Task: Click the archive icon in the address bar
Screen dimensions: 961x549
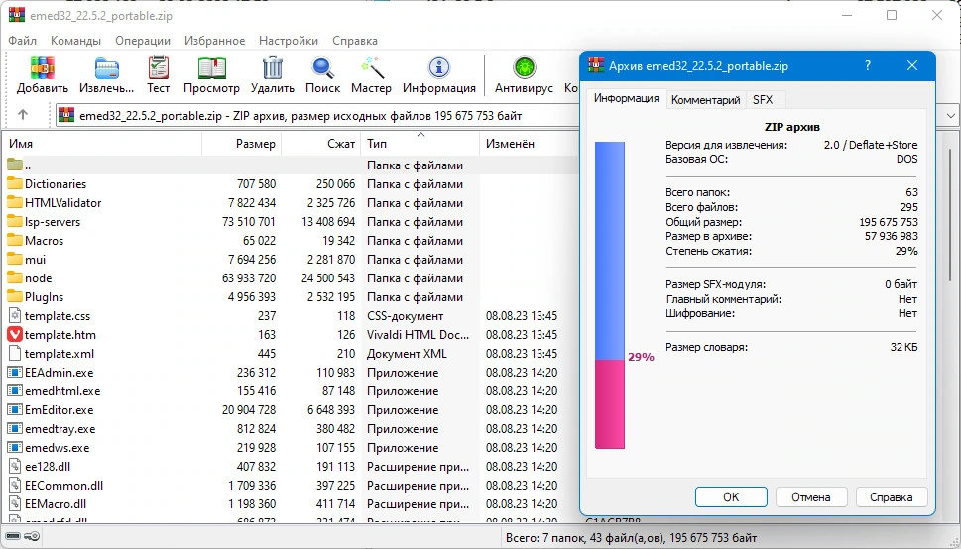Action: coord(66,115)
